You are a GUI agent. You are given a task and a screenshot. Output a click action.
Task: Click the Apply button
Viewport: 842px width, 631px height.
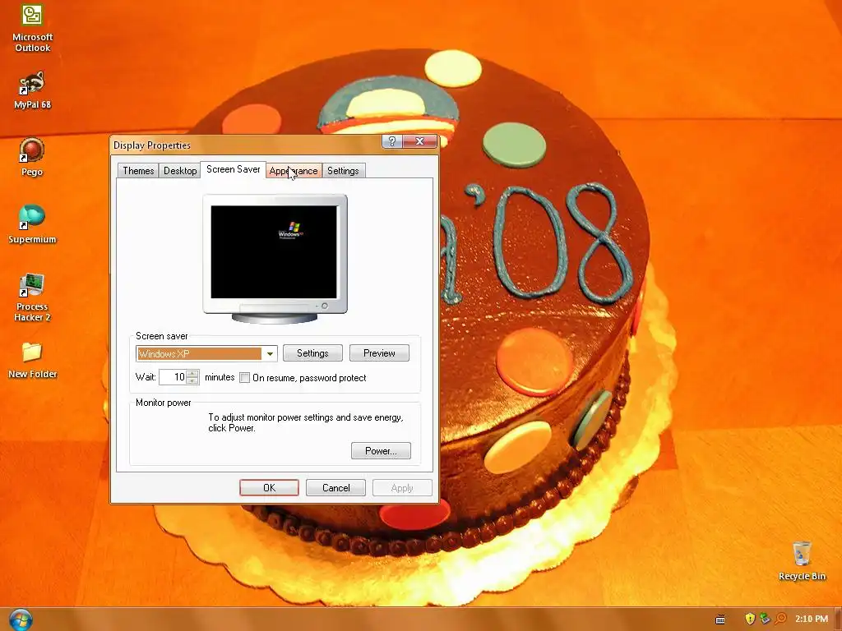click(402, 488)
